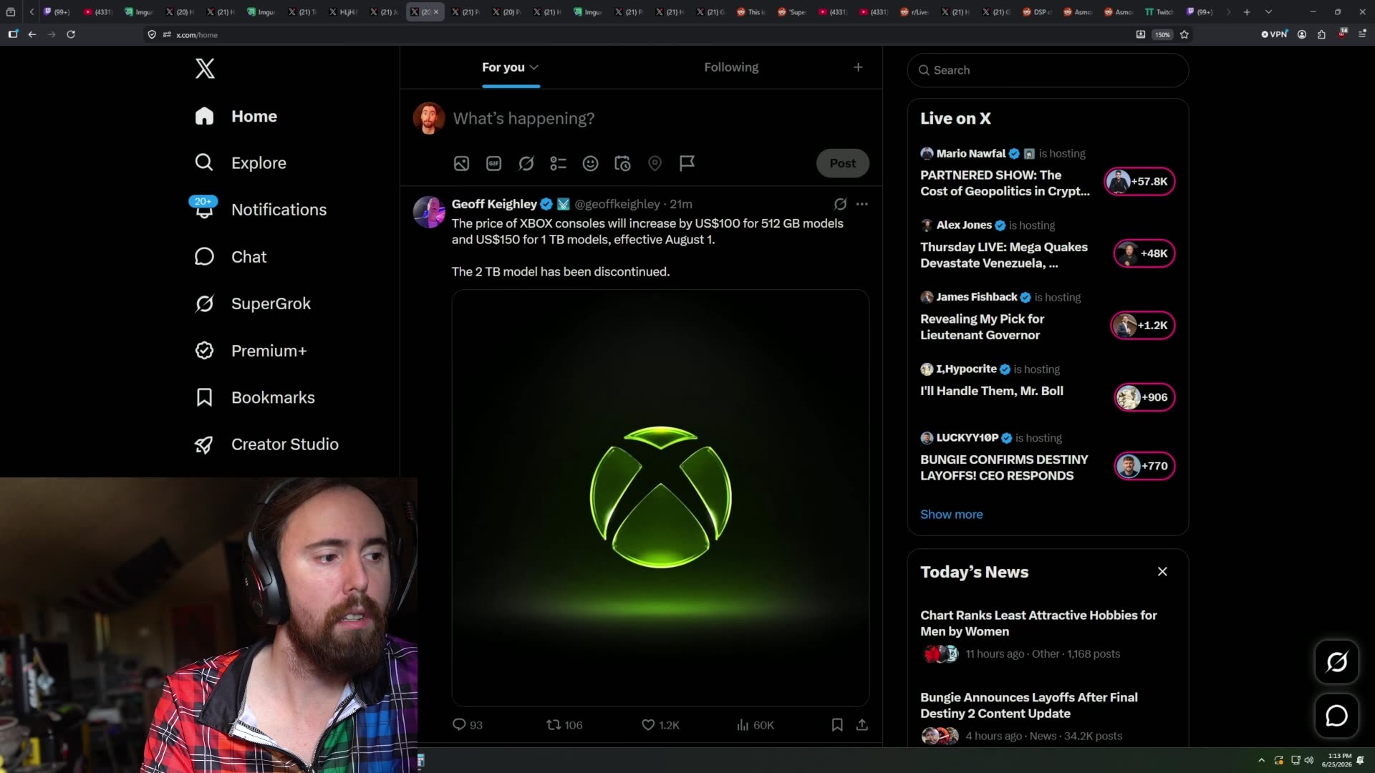Go back in browser
Screen dimensions: 1375x773
[x=32, y=34]
